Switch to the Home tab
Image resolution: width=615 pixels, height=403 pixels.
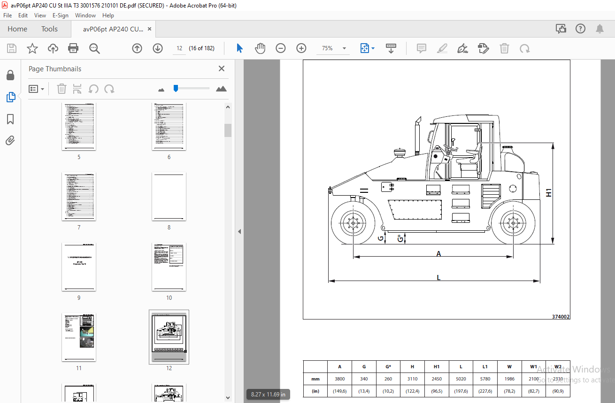pyautogui.click(x=17, y=29)
